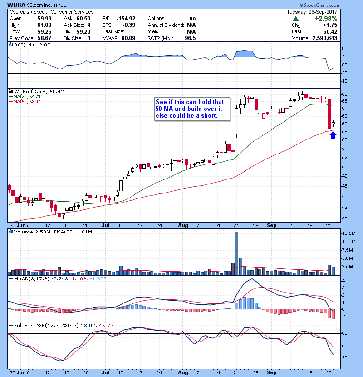Click the Volume 2.59M, EMA(20) 1.61M label
The image size is (363, 377).
point(53,232)
